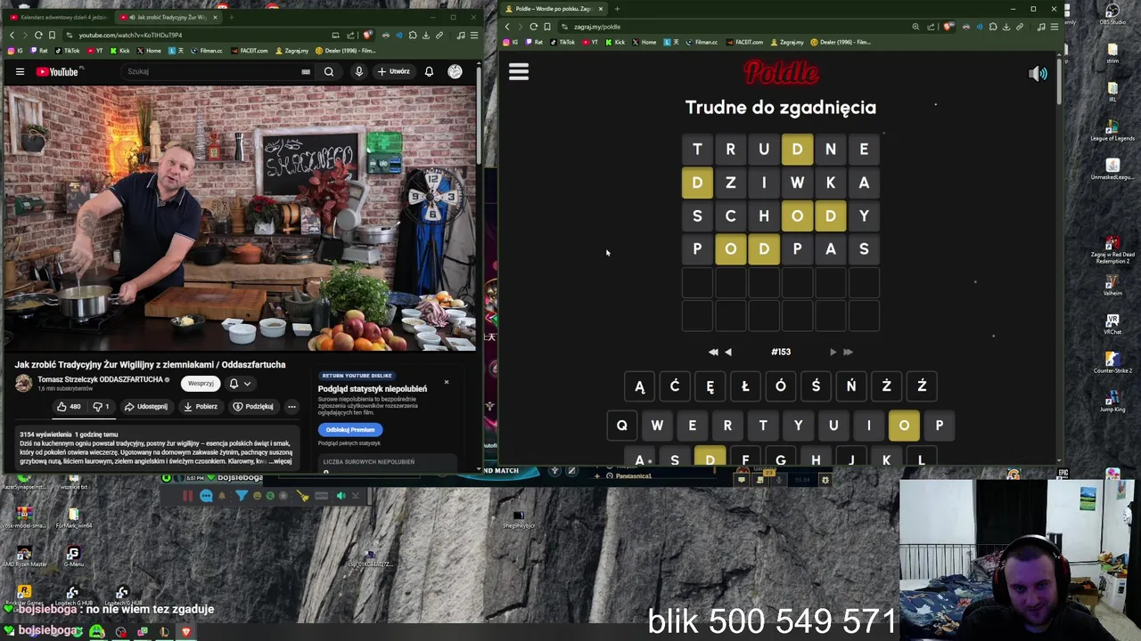
Task: Tap the Q key on Poldle keyboard
Action: [x=621, y=426]
